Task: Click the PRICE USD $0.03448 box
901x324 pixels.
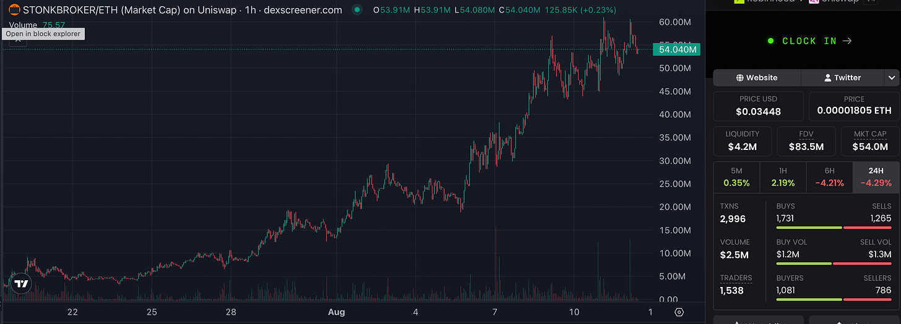Action: pyautogui.click(x=758, y=106)
